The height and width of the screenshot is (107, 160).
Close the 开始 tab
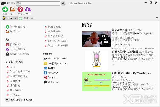tap(15, 18)
